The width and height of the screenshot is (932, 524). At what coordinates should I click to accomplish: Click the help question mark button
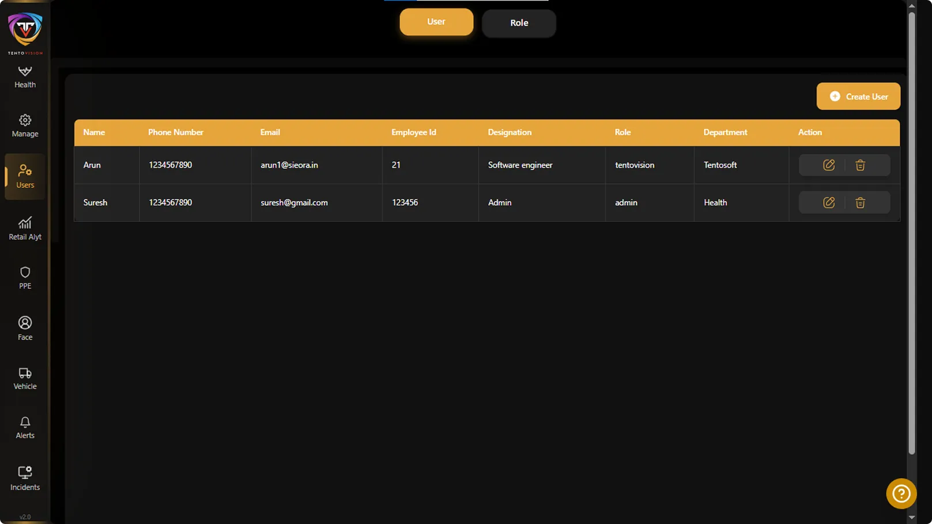[901, 493]
